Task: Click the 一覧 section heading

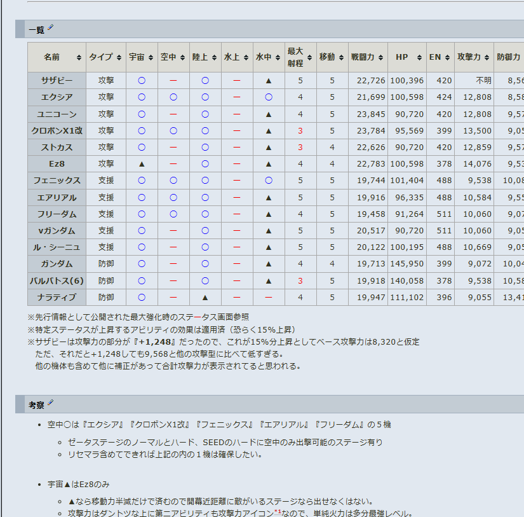Action: [x=36, y=30]
